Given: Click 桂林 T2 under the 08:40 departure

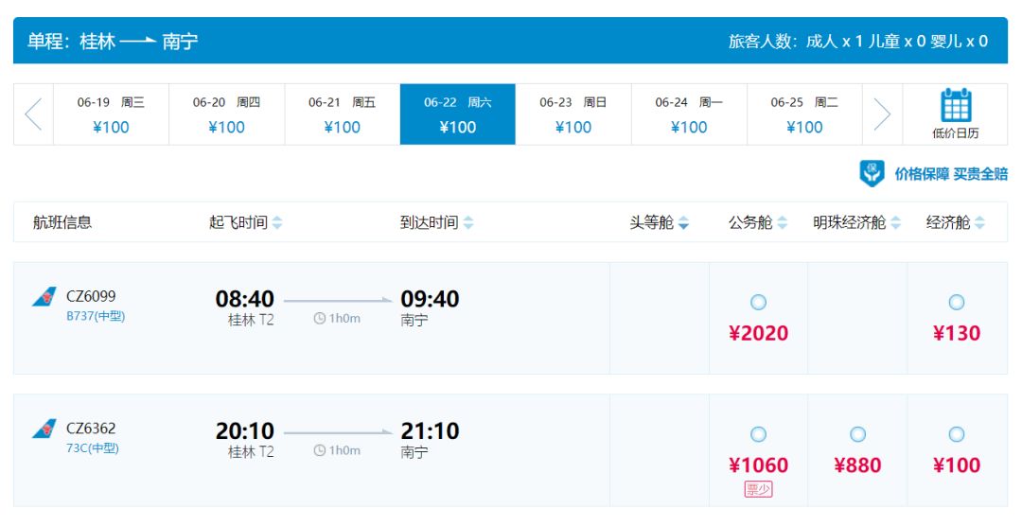Looking at the screenshot, I should coord(251,320).
